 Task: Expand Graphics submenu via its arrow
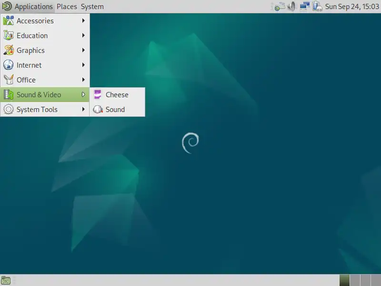point(83,51)
